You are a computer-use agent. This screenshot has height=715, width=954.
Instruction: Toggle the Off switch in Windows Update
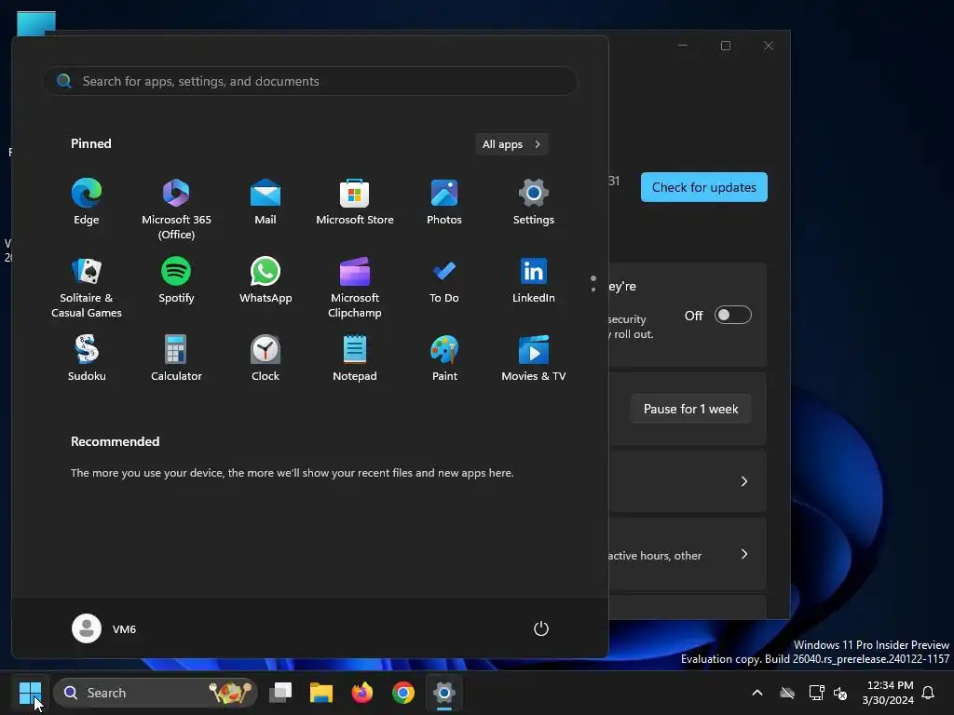(732, 315)
